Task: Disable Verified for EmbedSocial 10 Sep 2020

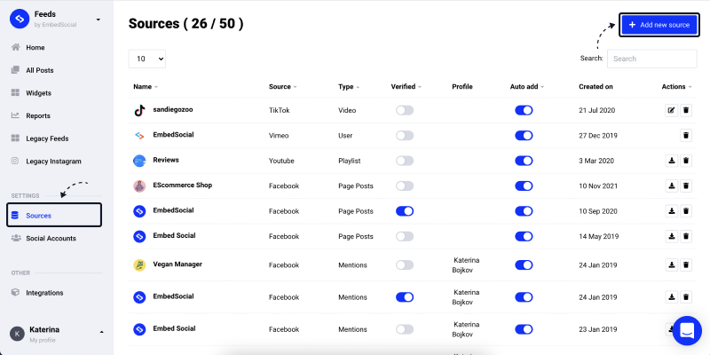Action: pos(405,211)
